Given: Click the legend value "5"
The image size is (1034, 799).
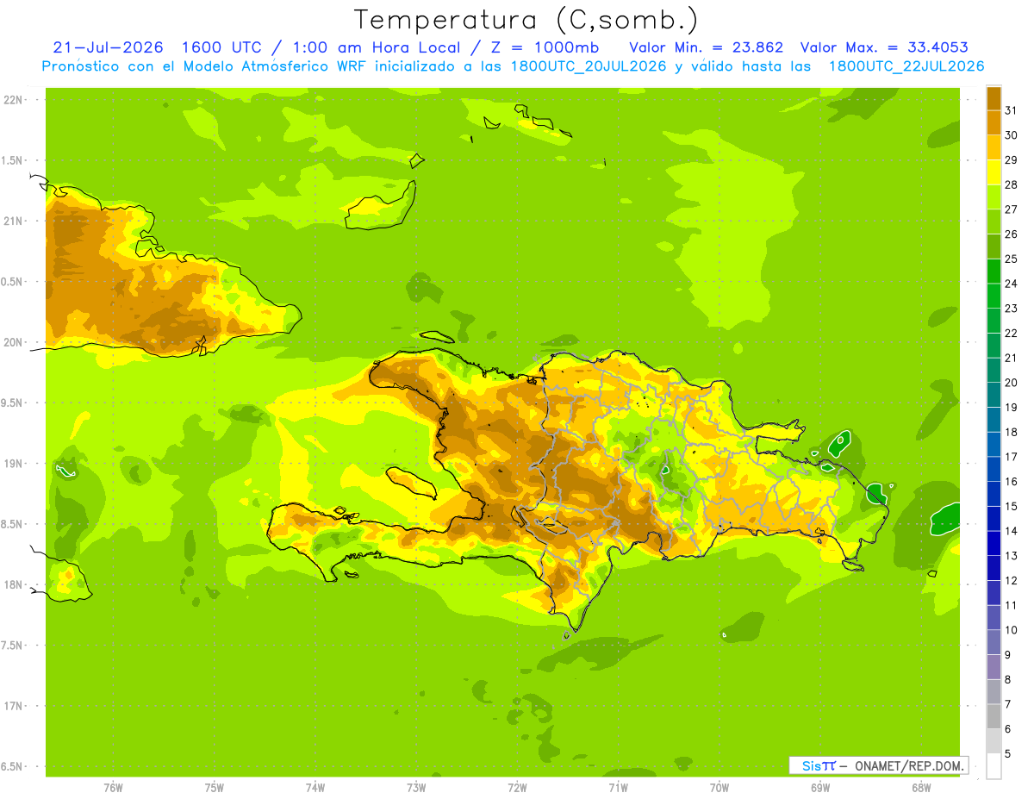Looking at the screenshot, I should coord(1008,753).
